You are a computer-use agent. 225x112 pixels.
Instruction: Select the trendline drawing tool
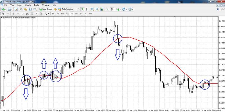23,13
